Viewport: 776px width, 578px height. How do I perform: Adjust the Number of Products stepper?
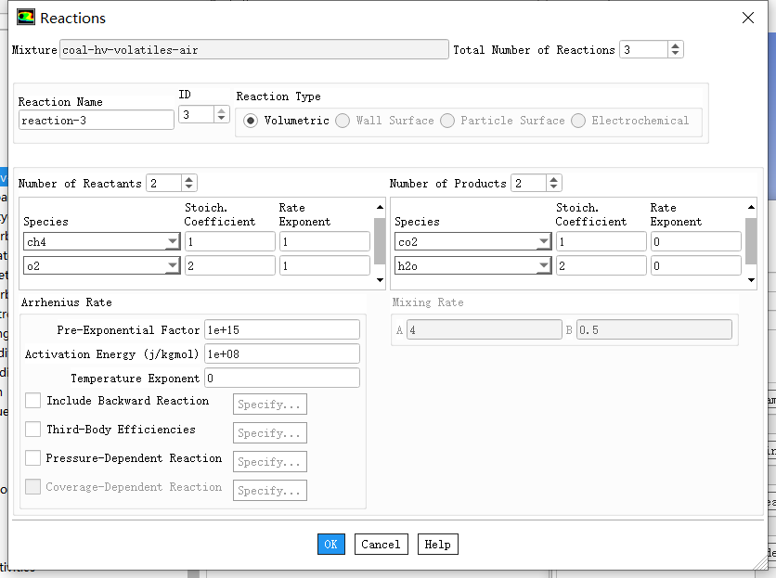point(554,184)
